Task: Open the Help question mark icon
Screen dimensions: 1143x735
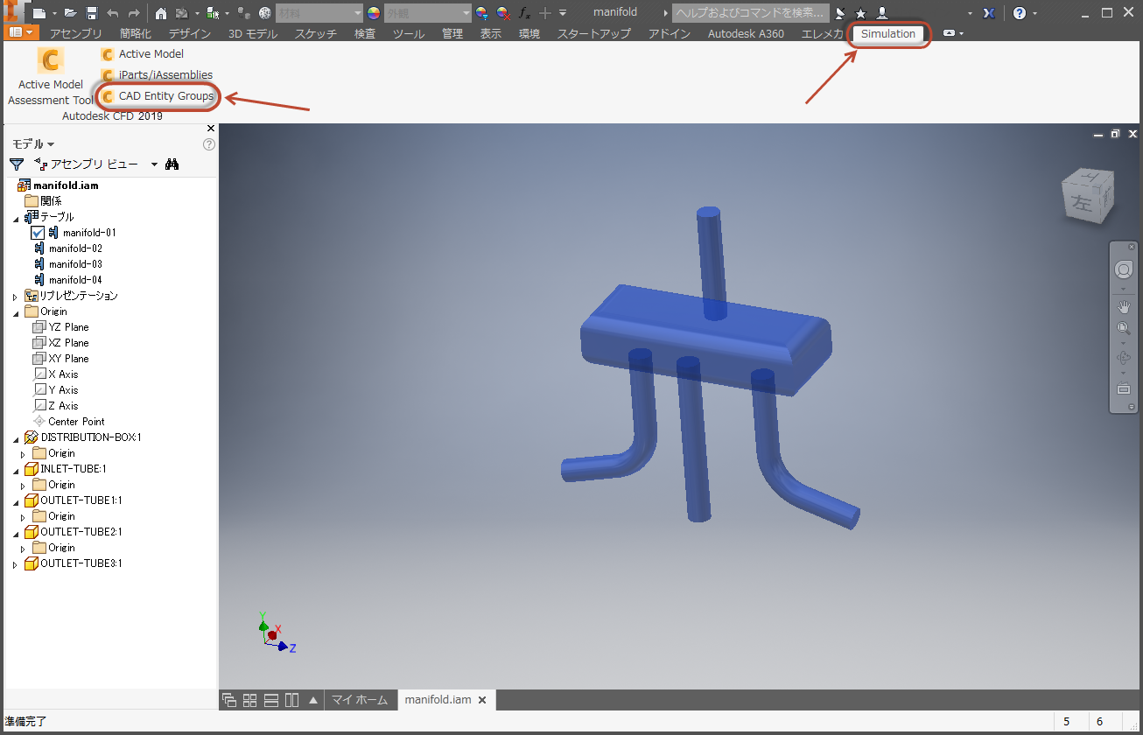Action: [1020, 13]
